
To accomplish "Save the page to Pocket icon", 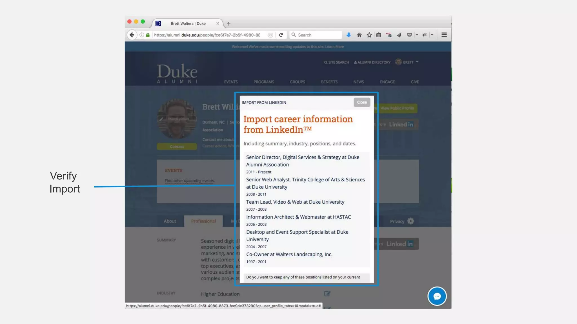I will [409, 35].
